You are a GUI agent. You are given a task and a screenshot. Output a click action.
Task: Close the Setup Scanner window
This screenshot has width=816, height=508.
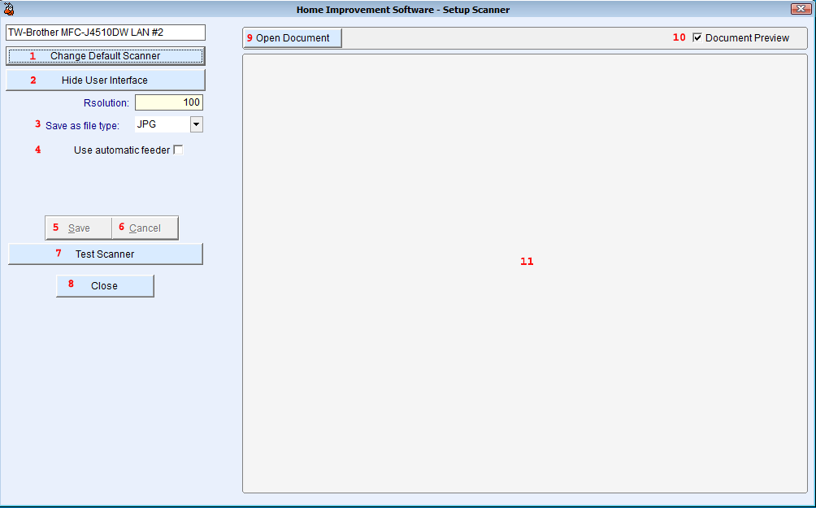point(801,8)
